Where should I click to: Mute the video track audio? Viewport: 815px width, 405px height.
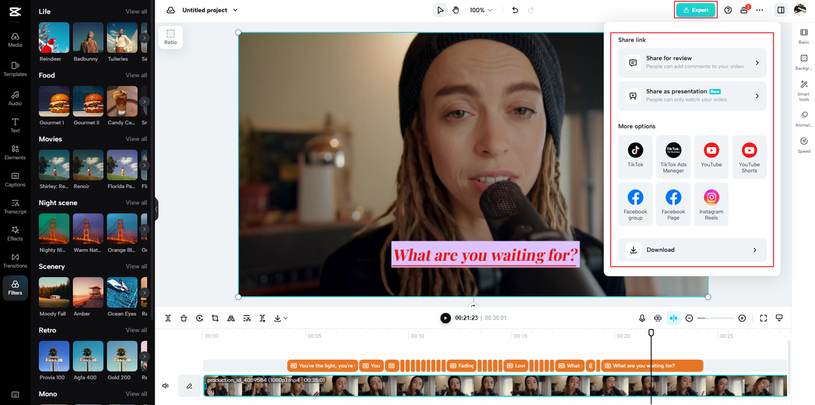point(166,386)
